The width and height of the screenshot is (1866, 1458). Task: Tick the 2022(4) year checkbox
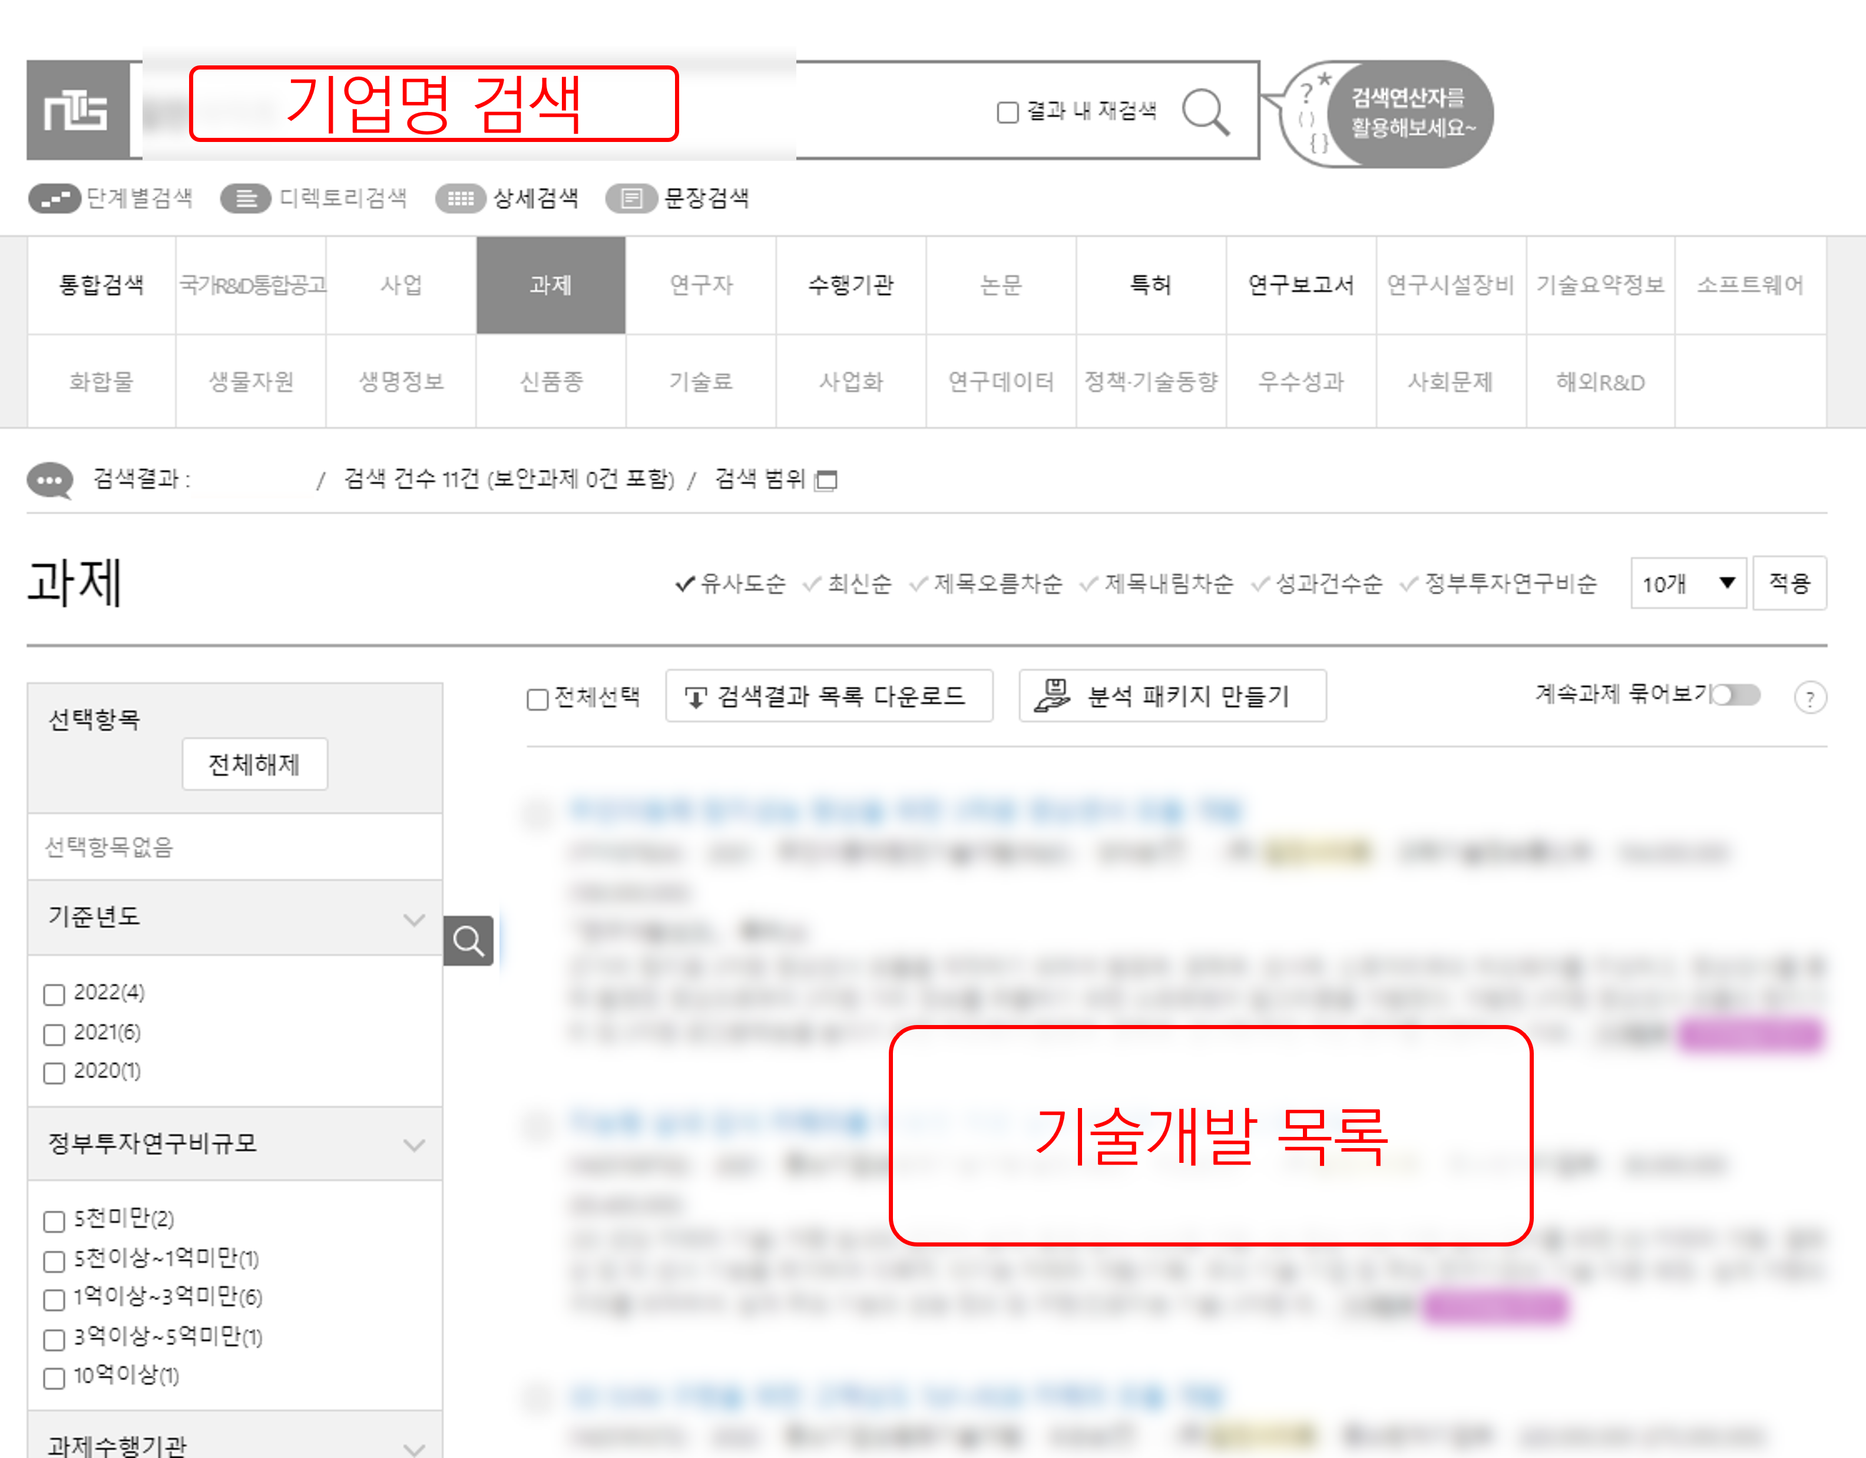coord(55,994)
